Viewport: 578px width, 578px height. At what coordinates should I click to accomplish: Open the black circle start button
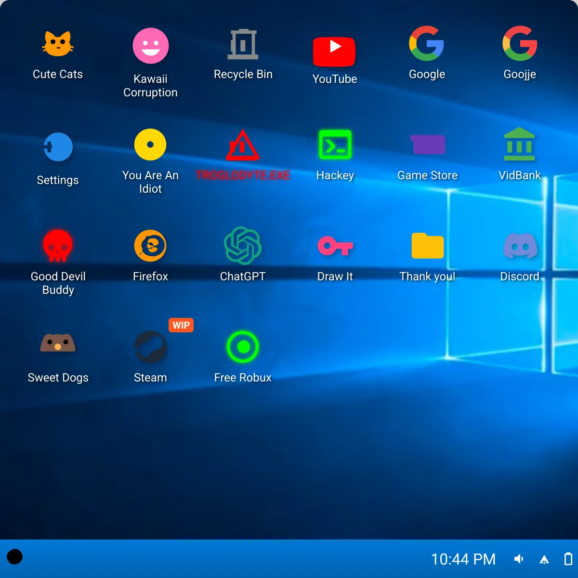pyautogui.click(x=14, y=557)
